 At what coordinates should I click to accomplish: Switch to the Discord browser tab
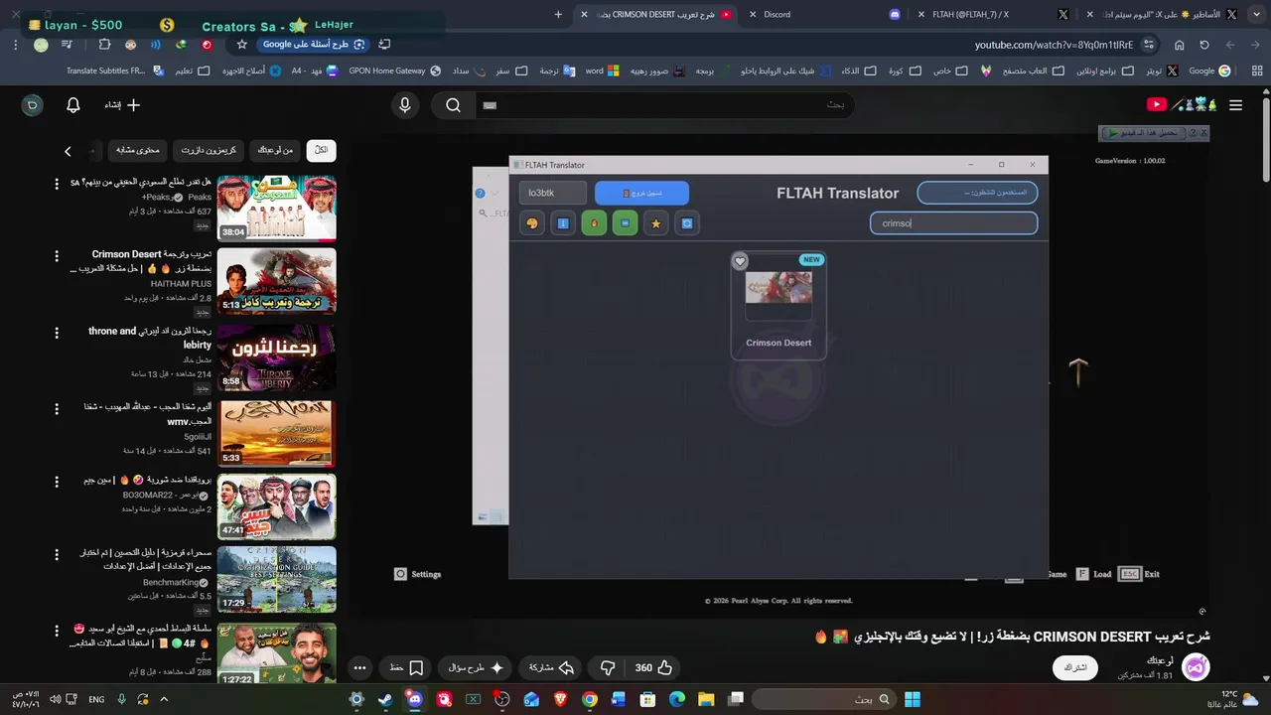[x=820, y=14]
